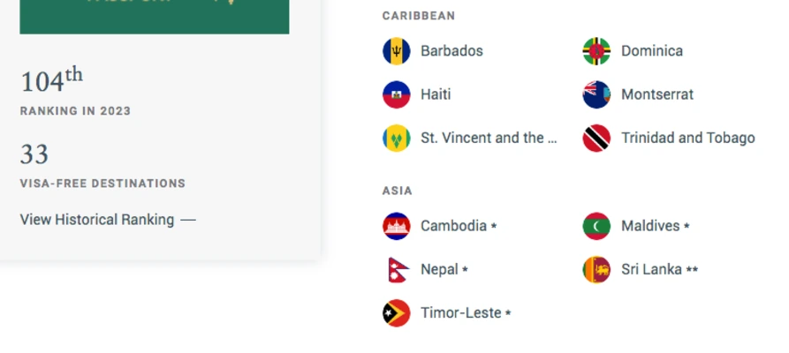Click the Montserrat flag icon

pos(596,94)
